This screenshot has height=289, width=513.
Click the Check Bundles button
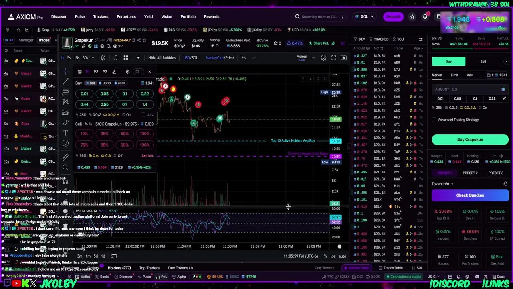tap(470, 195)
